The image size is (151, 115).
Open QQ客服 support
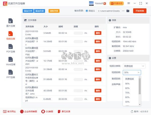tap(47, 111)
